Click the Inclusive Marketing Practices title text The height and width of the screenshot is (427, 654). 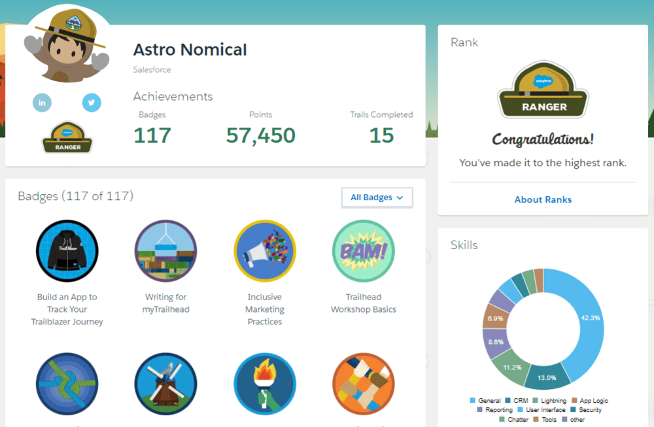pos(265,309)
